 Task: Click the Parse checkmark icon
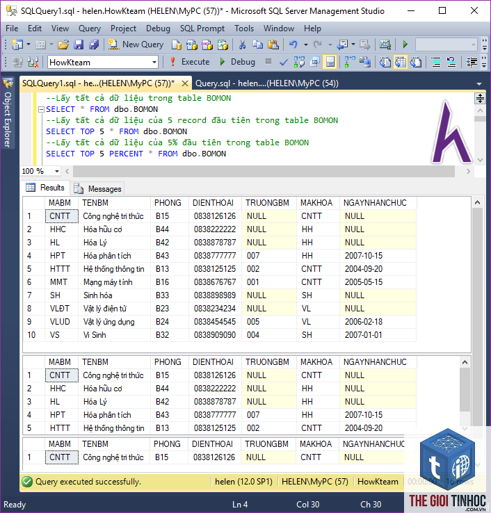pos(284,62)
